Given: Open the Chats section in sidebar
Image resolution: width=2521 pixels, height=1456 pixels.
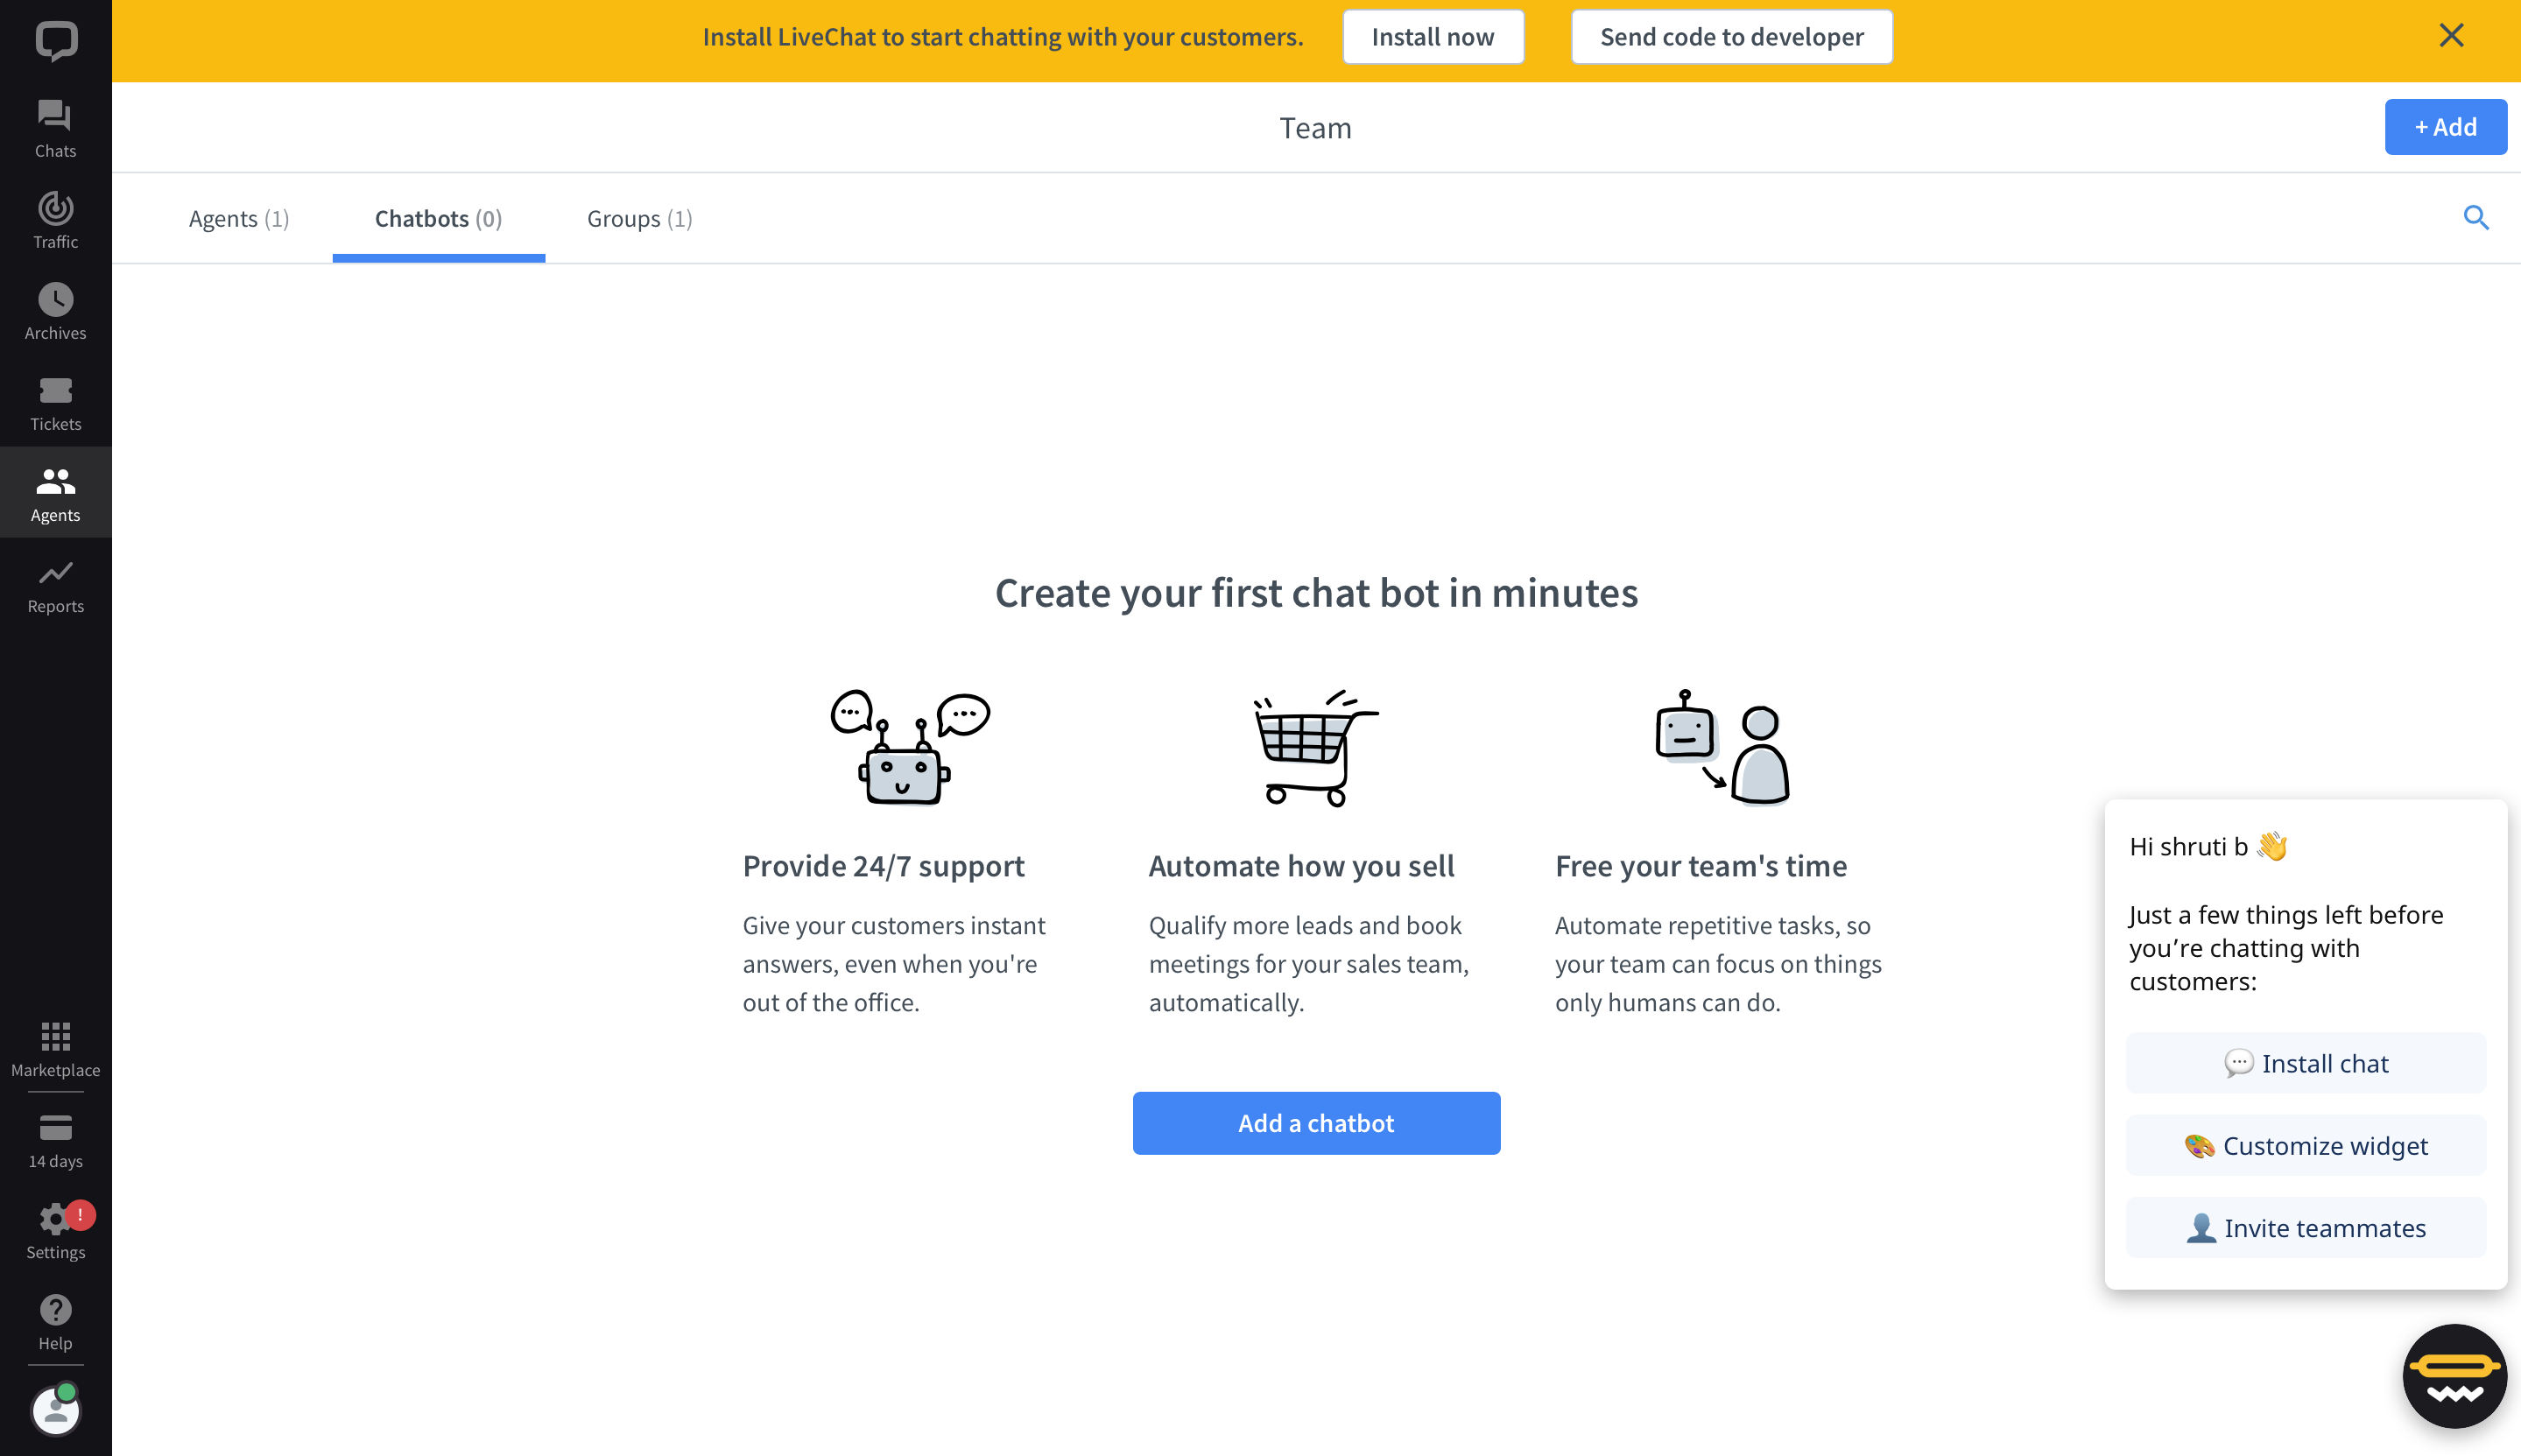Looking at the screenshot, I should click(x=55, y=128).
